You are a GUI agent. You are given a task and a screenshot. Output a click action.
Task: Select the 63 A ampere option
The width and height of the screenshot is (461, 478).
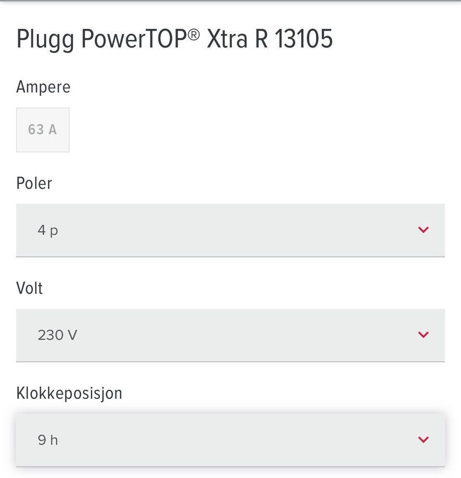pos(43,130)
